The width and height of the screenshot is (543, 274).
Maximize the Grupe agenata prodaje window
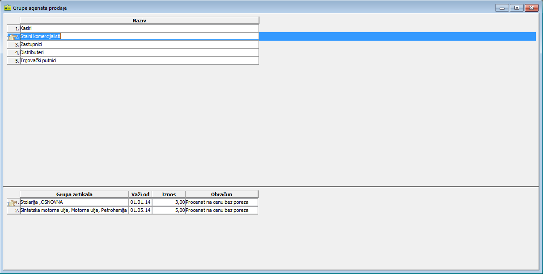coord(517,8)
